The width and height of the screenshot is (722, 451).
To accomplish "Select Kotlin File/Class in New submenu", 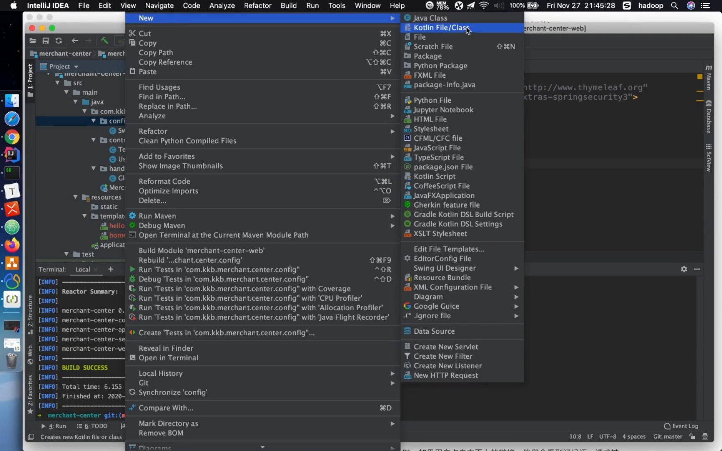I will [x=462, y=28].
